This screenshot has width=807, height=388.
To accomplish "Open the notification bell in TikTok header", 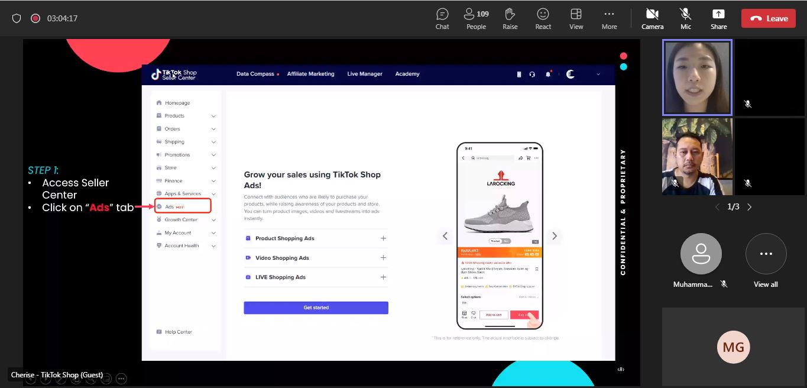I will (549, 74).
